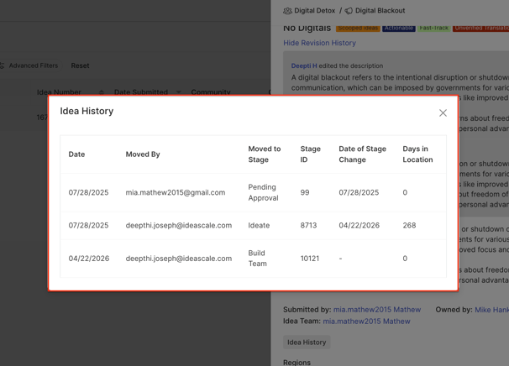The width and height of the screenshot is (509, 366).
Task: Open the Owned by Mike link
Action: tap(492, 310)
